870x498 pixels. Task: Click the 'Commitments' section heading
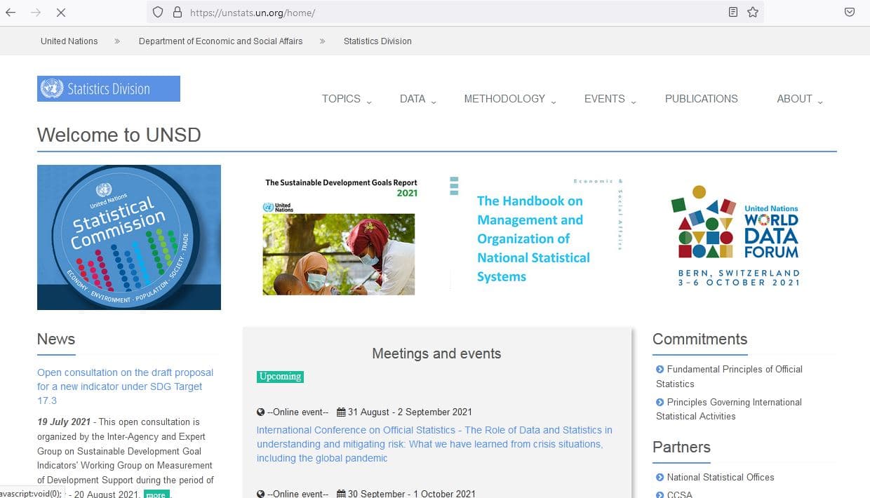click(x=700, y=339)
